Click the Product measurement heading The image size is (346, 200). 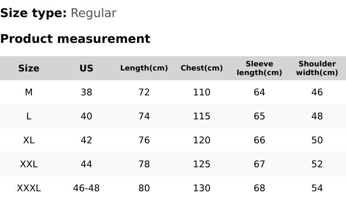click(75, 39)
